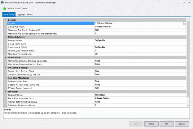
Task: Collapse the Real-time Monitoring section
Action: pyautogui.click(x=5, y=78)
